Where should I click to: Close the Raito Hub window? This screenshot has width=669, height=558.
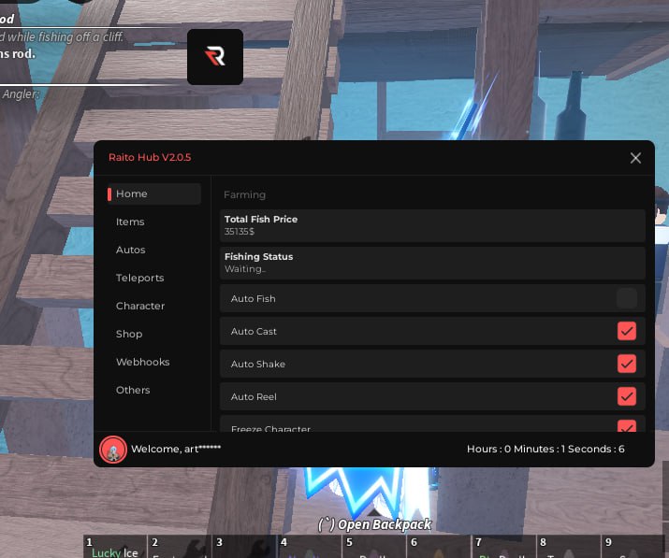(x=635, y=158)
